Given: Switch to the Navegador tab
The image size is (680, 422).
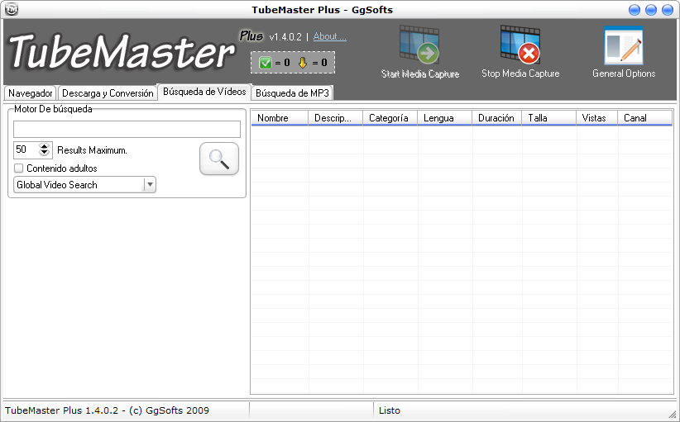Looking at the screenshot, I should pyautogui.click(x=31, y=93).
